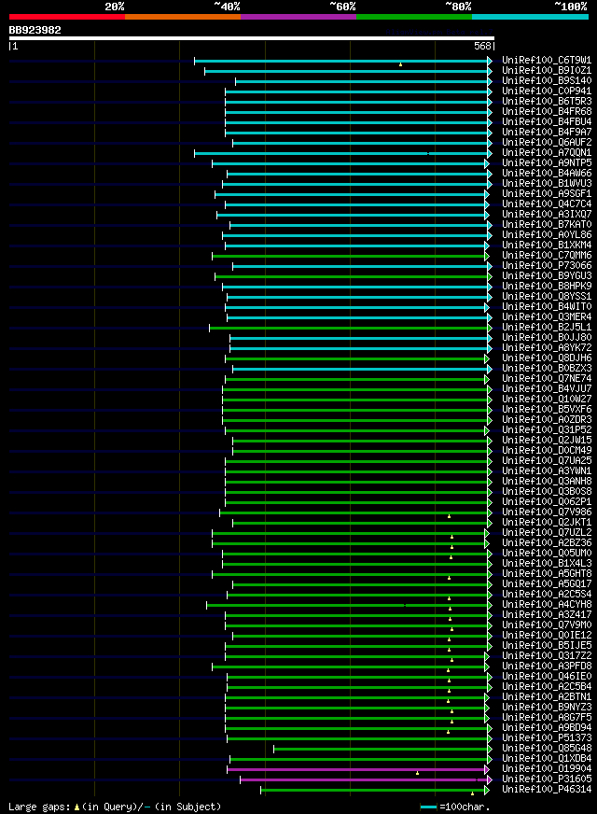Click the green alignment bar for UniRef100_Q85G48
This screenshot has height=814, width=597.
[382, 749]
